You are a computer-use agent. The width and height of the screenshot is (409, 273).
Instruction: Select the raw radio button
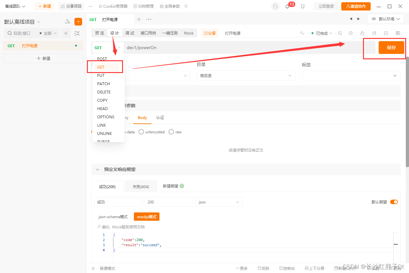[x=171, y=132]
